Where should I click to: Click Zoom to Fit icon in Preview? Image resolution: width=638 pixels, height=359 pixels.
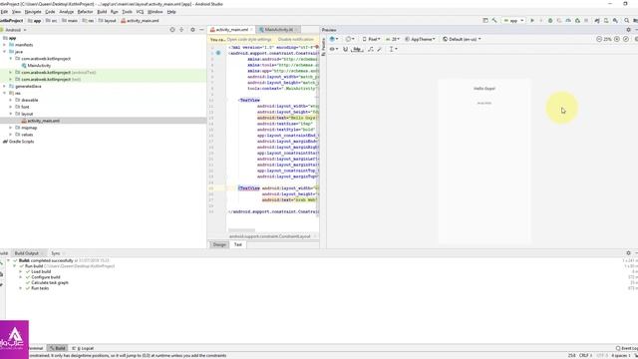(x=626, y=39)
